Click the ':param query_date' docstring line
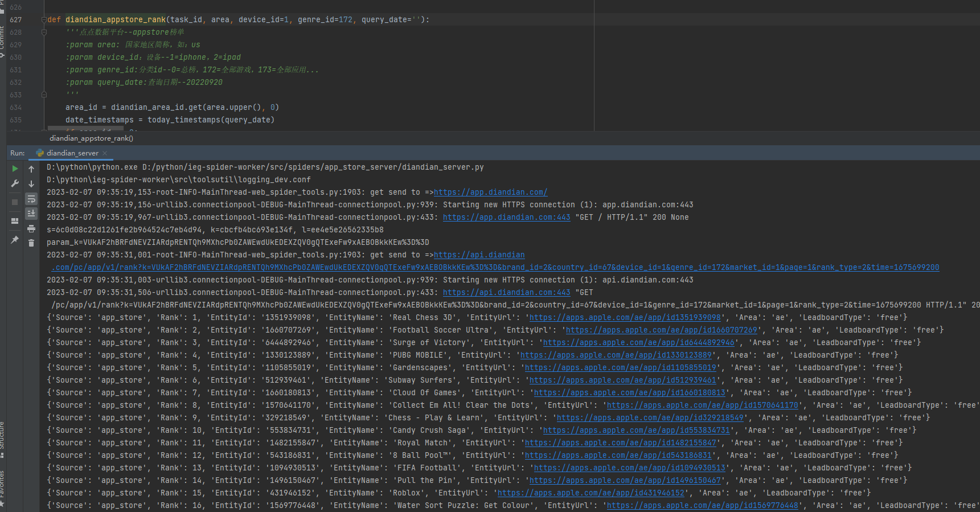This screenshot has width=980, height=512. (144, 83)
